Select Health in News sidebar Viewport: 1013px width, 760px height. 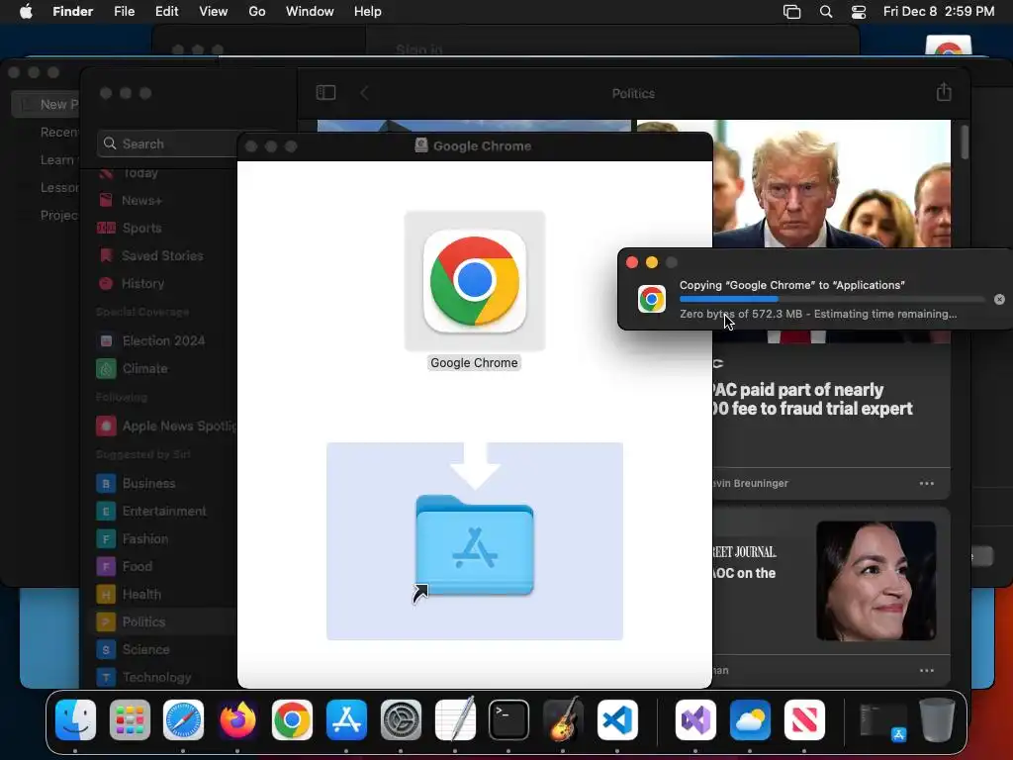coord(141,595)
